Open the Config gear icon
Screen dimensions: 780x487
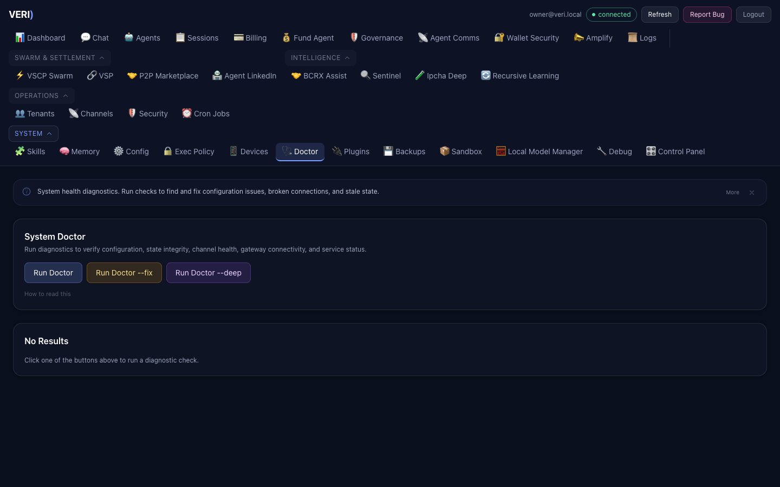(119, 151)
